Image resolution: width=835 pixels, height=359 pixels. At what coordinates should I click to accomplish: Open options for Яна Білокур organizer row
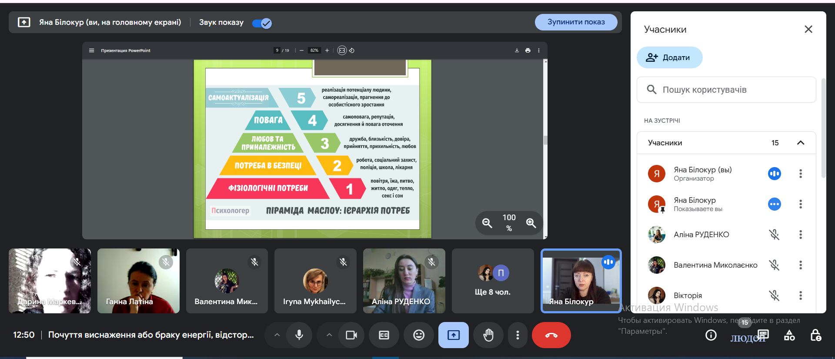[801, 174]
